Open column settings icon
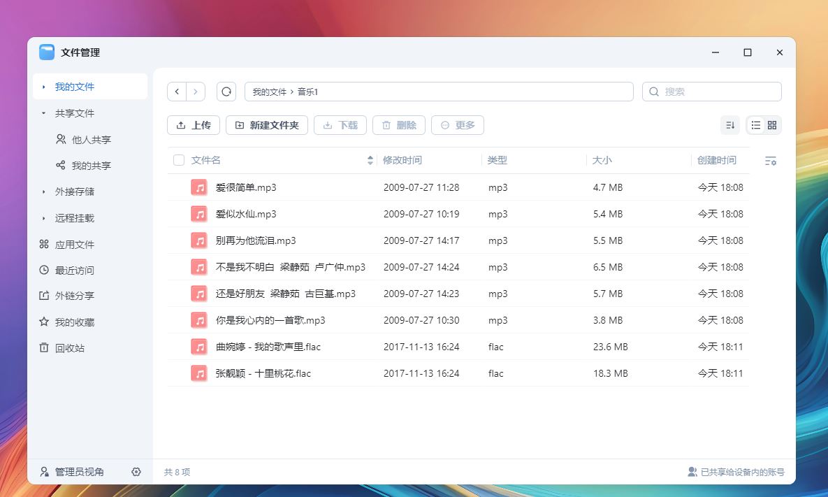This screenshot has width=828, height=497. point(771,161)
